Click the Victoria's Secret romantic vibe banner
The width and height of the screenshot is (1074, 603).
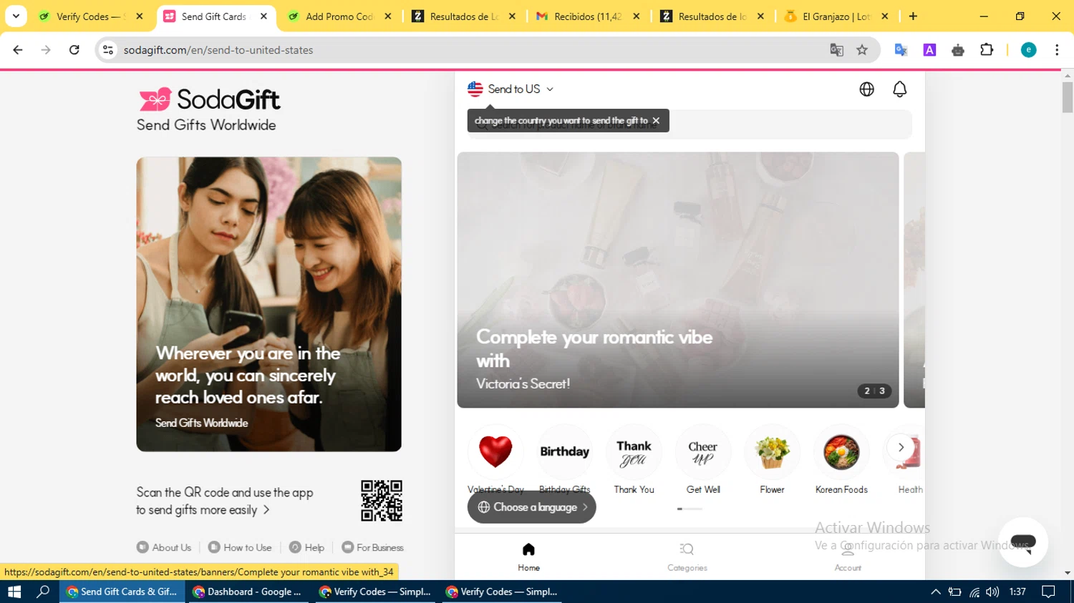[678, 280]
